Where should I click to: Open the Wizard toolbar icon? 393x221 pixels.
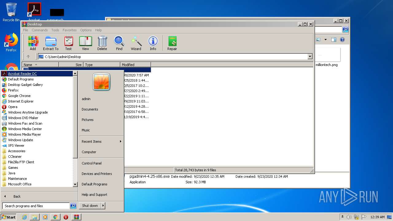click(x=136, y=43)
